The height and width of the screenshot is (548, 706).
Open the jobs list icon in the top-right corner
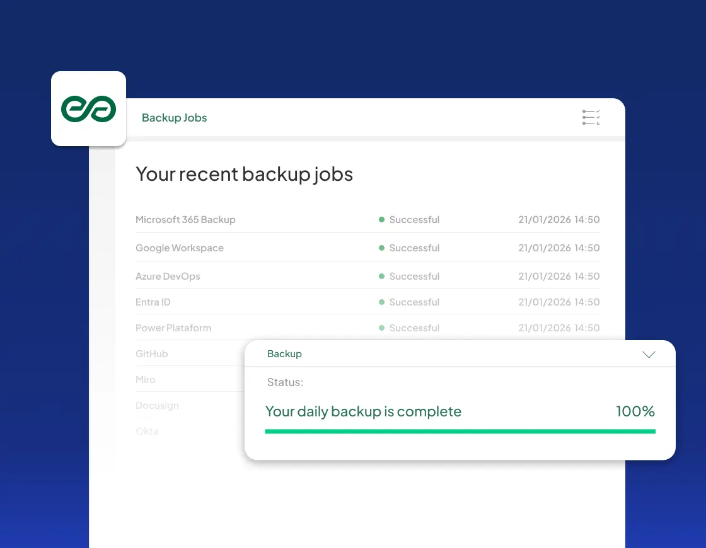591,117
